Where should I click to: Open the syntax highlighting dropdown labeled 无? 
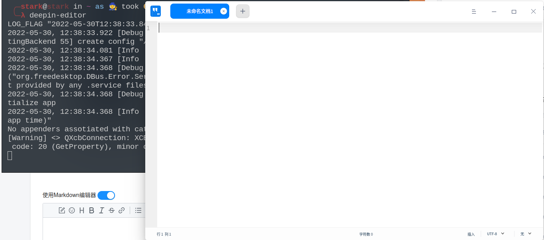[x=525, y=234]
